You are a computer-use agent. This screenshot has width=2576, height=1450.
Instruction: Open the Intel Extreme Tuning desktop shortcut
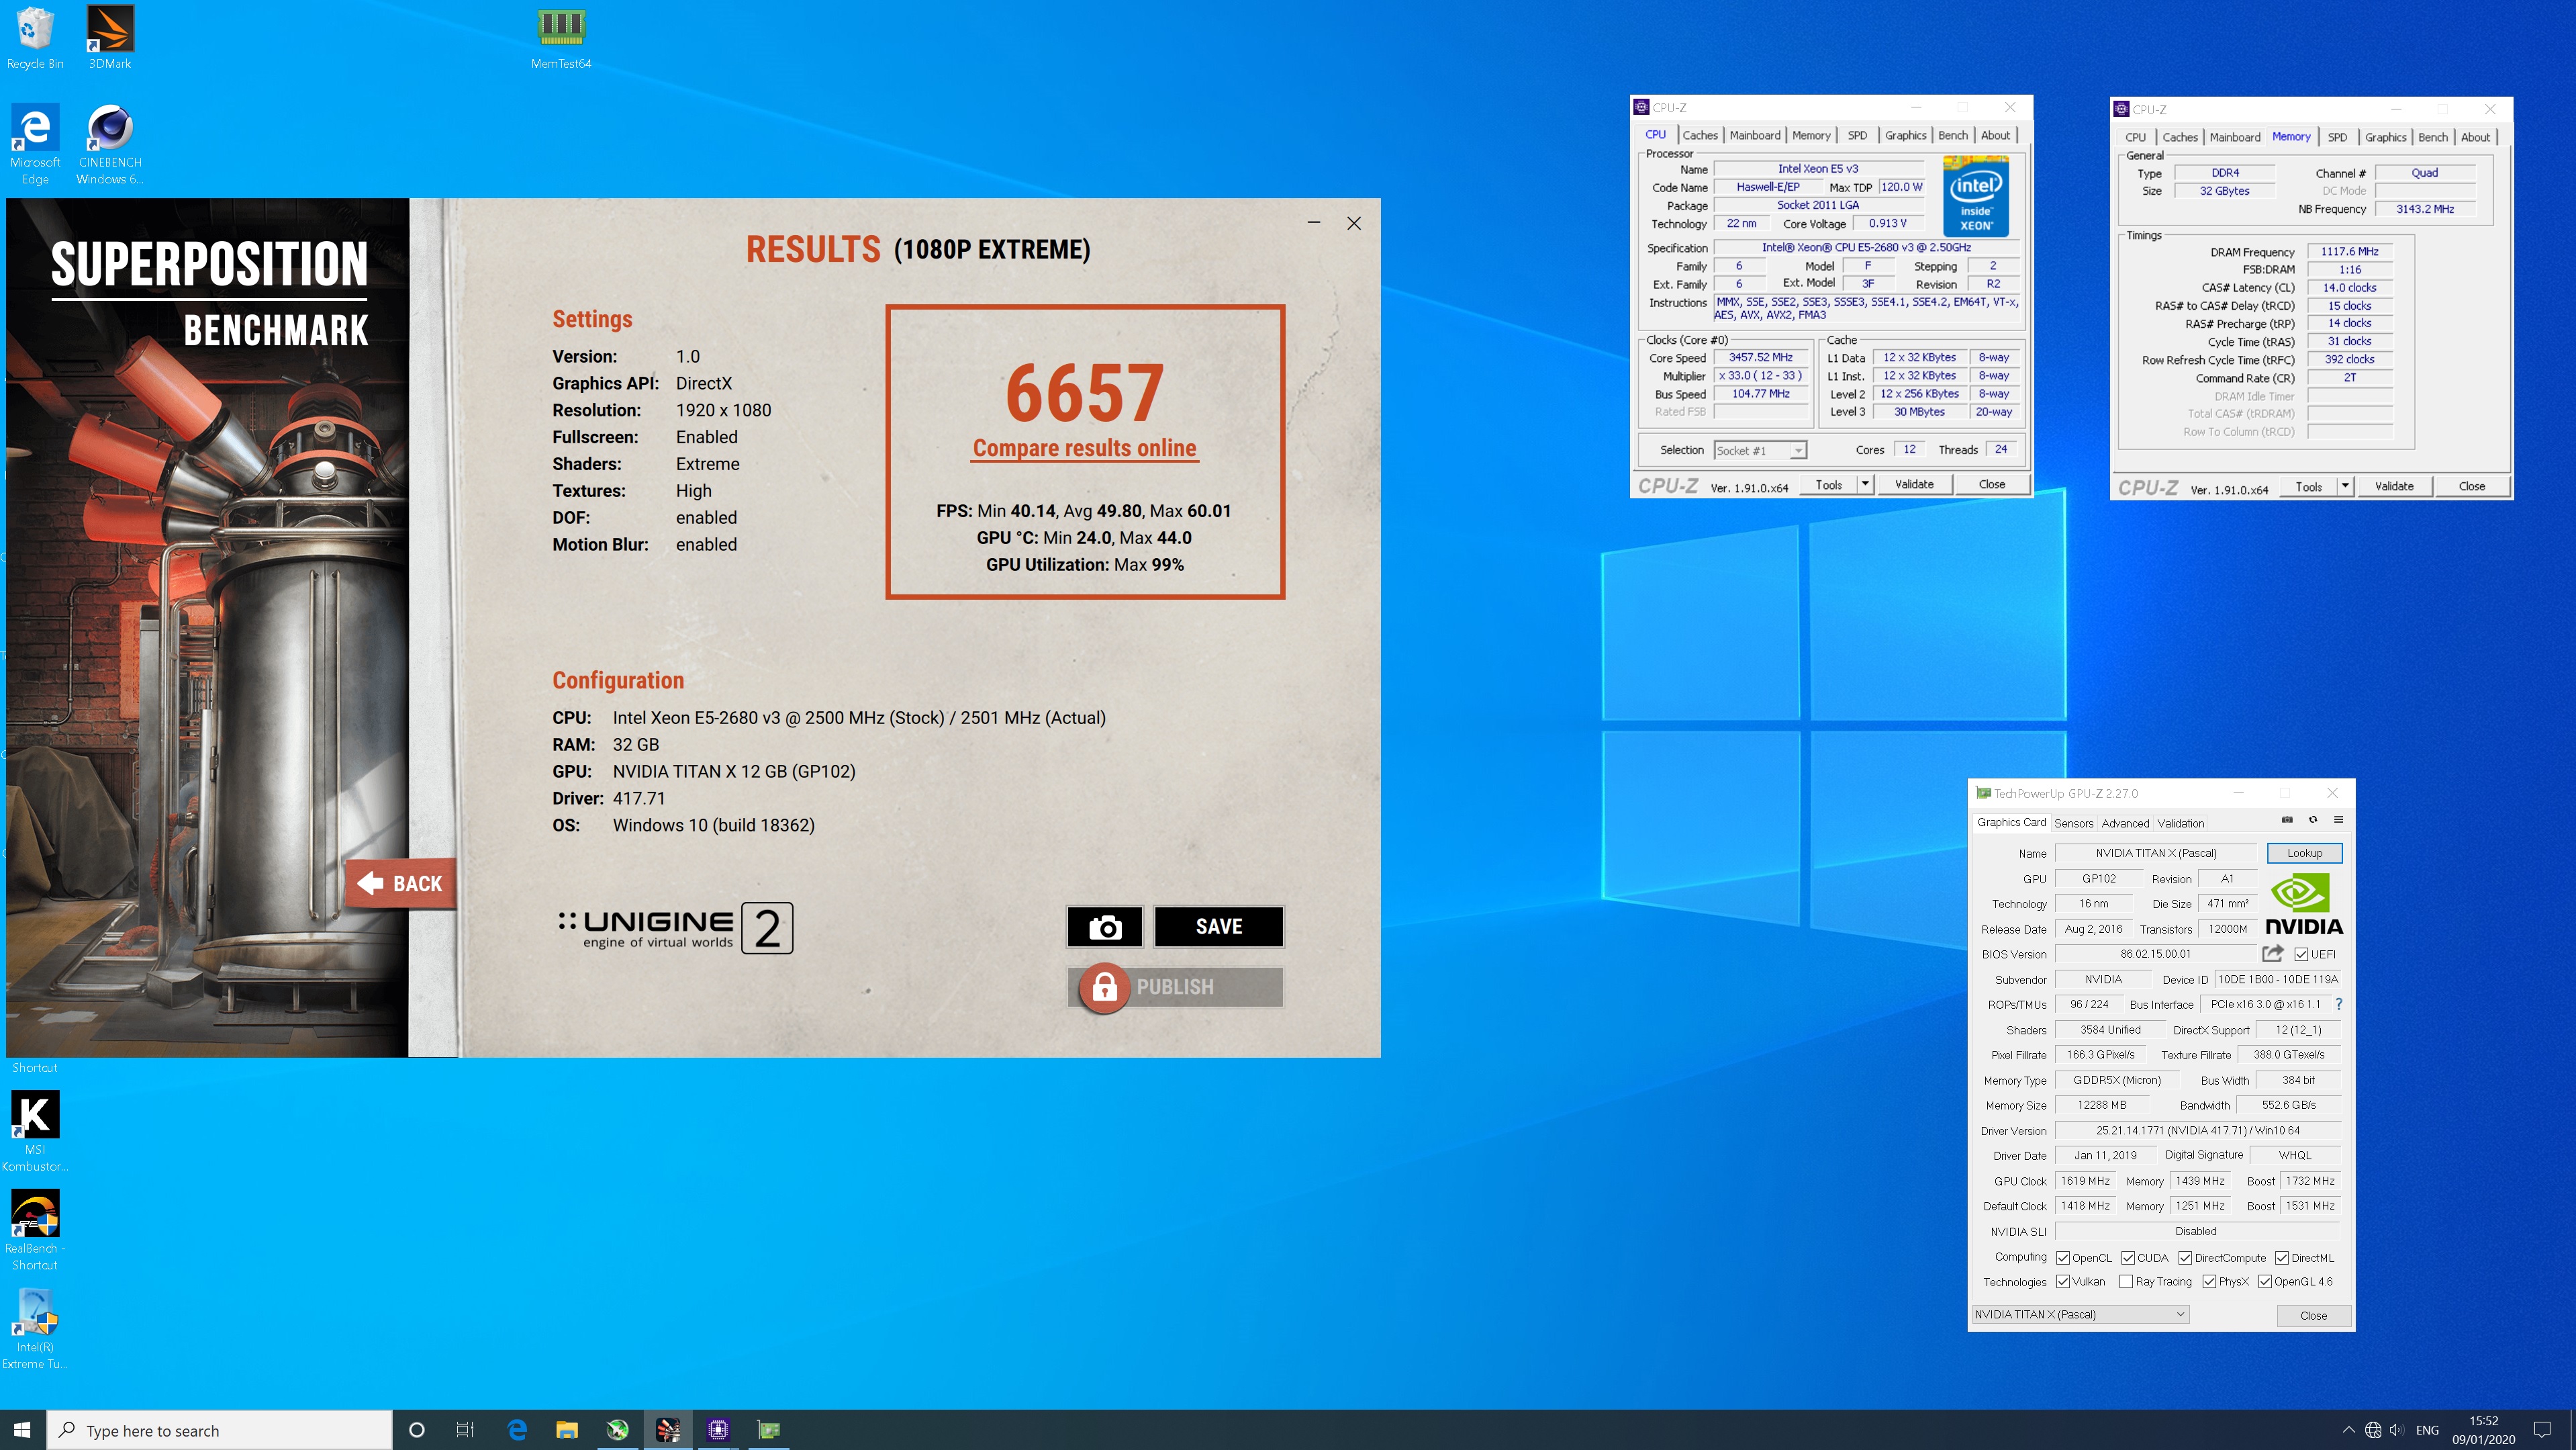pos(35,1328)
